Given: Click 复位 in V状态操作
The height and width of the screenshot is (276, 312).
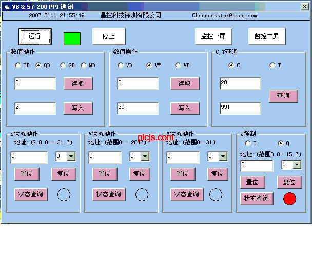Looking at the screenshot, I should 140,174.
